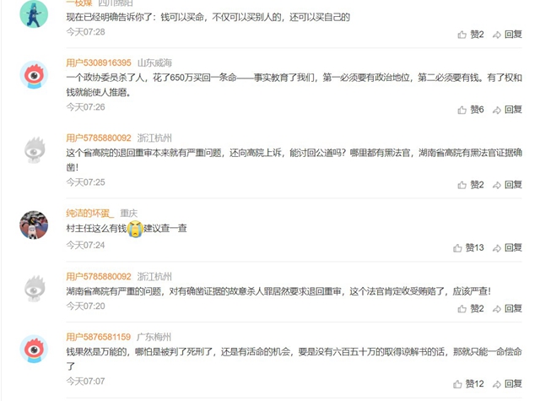Like the 07:25 comment from 浙江杭州

tap(471, 185)
